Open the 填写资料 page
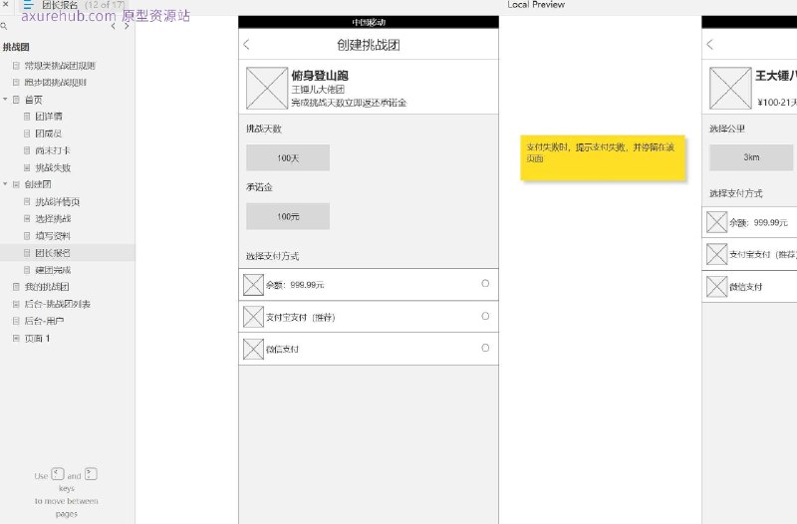797x524 pixels. [53, 236]
